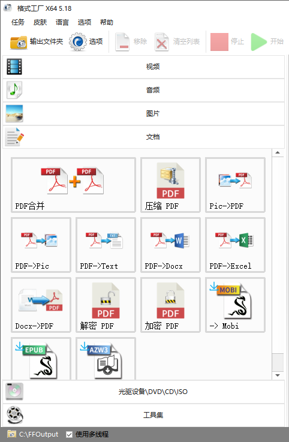The height and width of the screenshot is (442, 289).
Task: Click the 清空列表 clear list button
Action: click(177, 42)
